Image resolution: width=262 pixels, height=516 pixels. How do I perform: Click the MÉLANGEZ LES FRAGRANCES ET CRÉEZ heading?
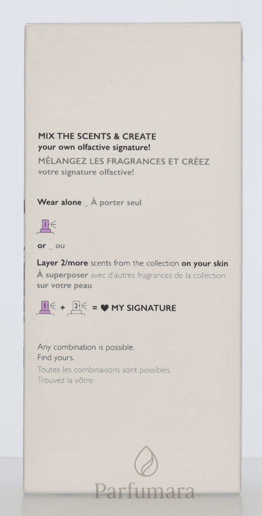124,162
